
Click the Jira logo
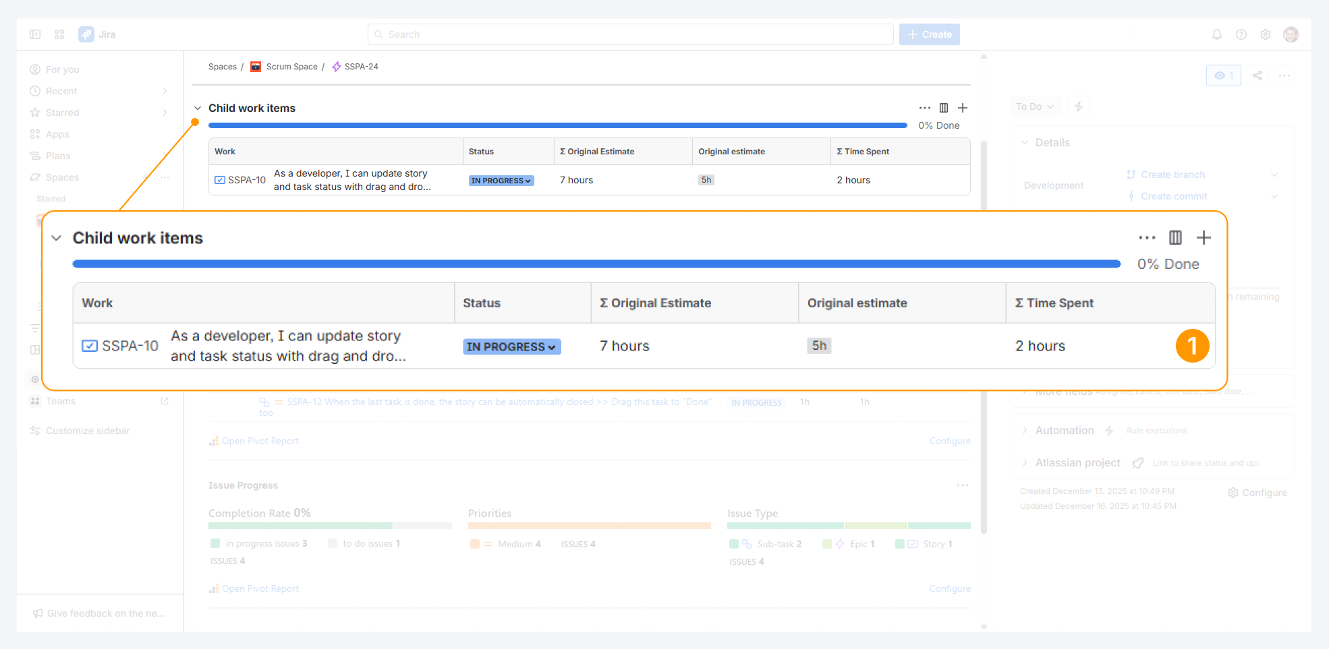97,34
